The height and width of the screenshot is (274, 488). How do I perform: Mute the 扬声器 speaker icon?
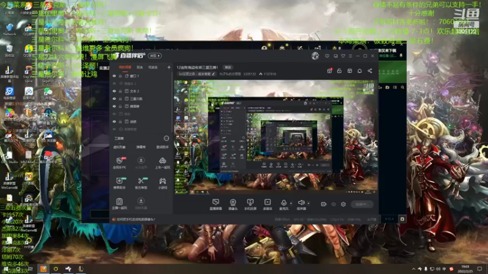301,203
